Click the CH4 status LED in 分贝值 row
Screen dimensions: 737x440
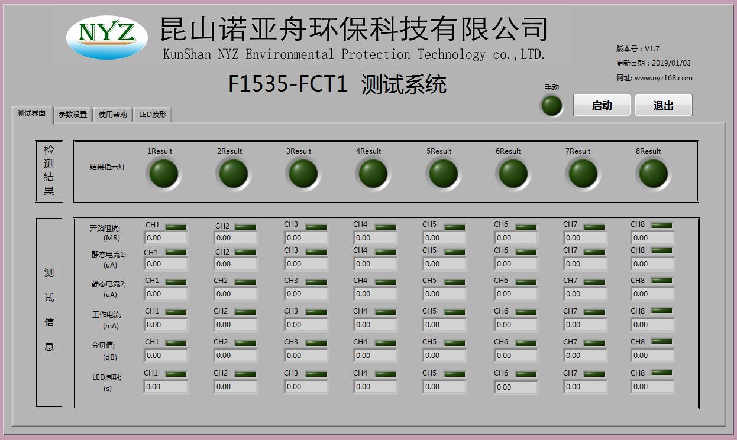386,343
